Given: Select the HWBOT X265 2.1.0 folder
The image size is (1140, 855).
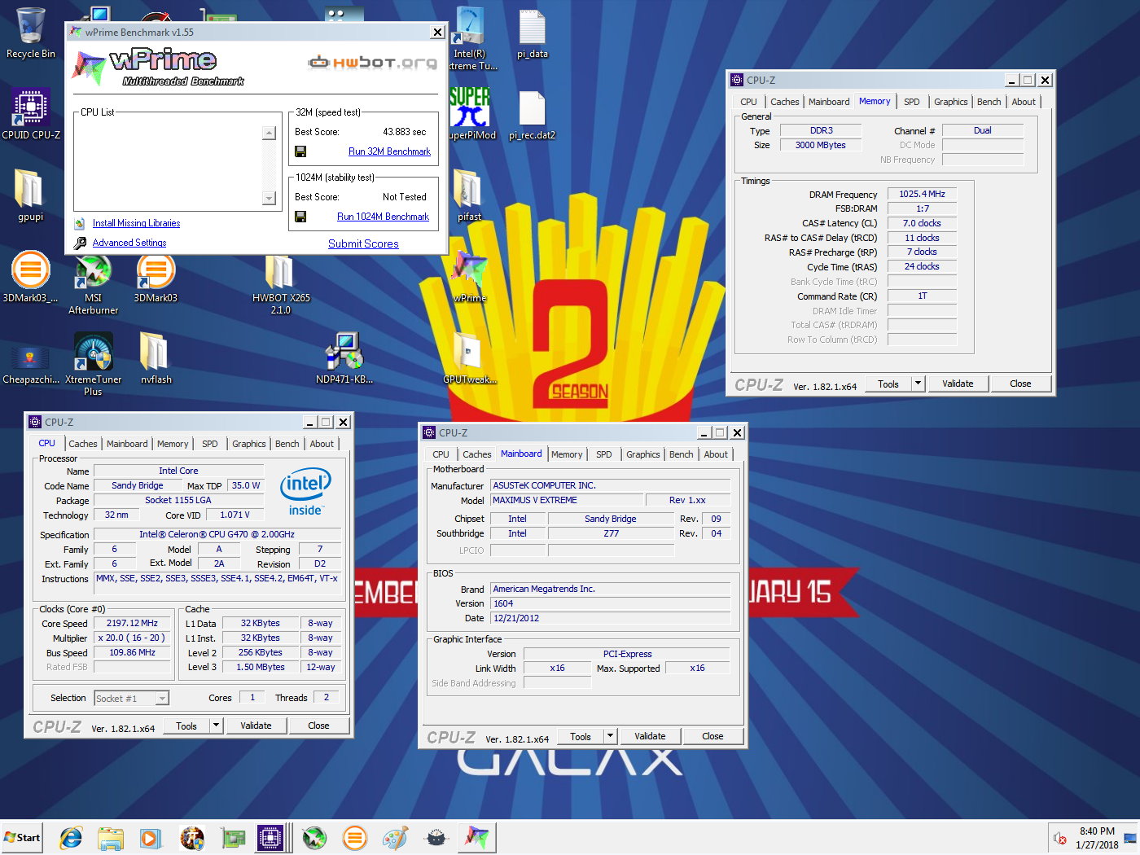Looking at the screenshot, I should pyautogui.click(x=280, y=283).
